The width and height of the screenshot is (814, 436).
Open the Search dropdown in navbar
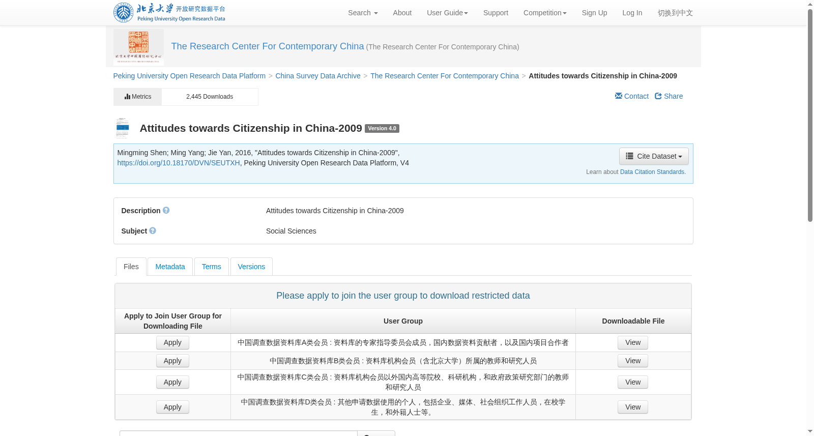click(363, 13)
